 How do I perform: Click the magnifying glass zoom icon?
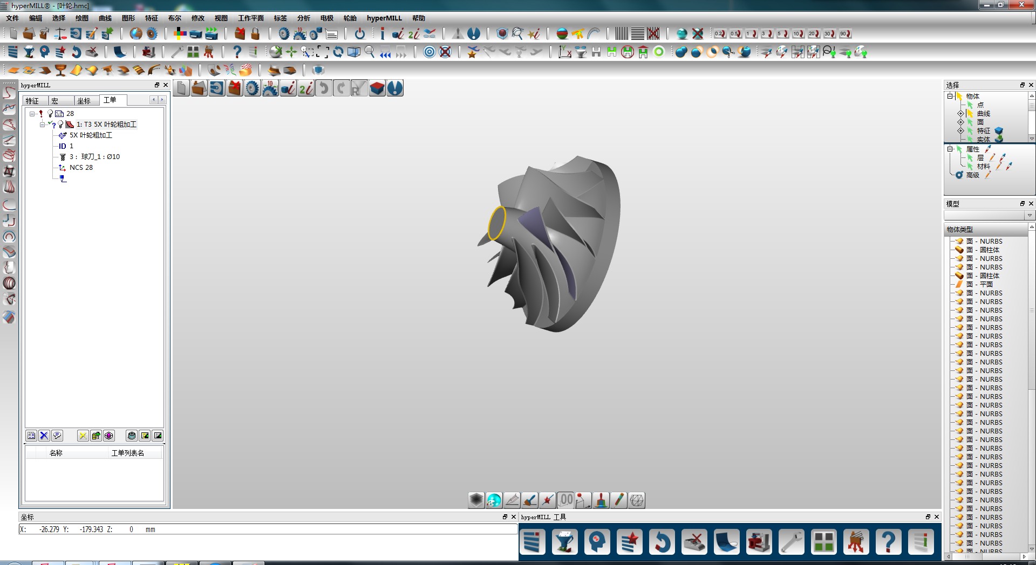click(x=370, y=52)
